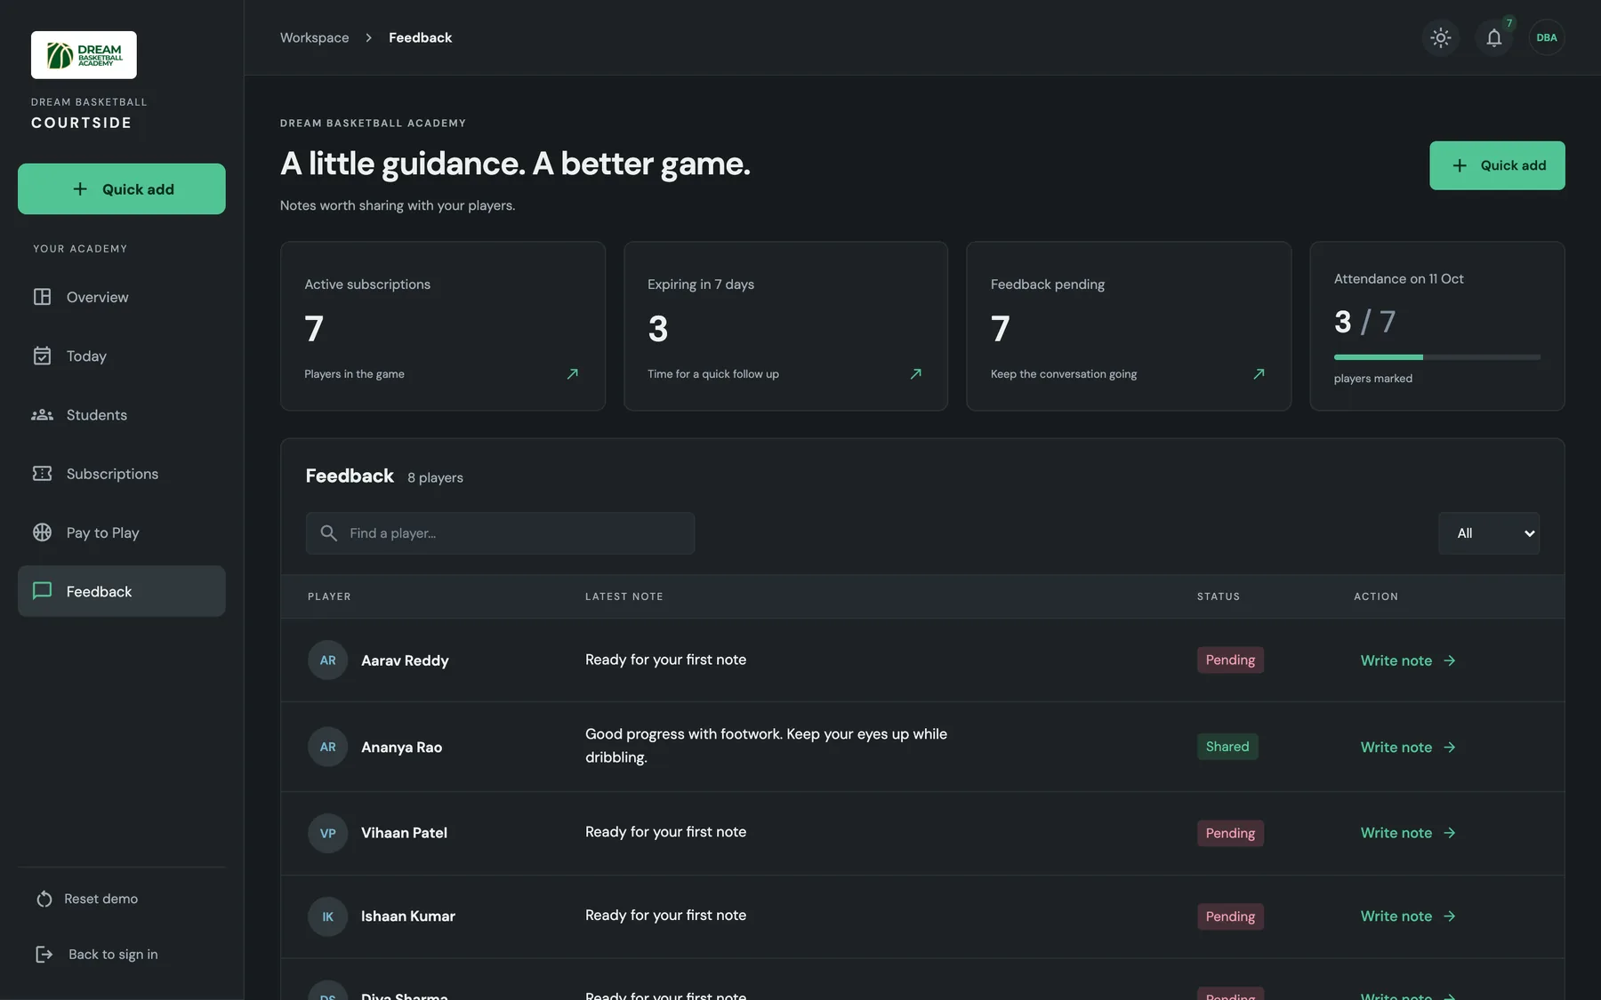1601x1000 pixels.
Task: Click the Shared badge for Ananya Rao
Action: point(1227,747)
